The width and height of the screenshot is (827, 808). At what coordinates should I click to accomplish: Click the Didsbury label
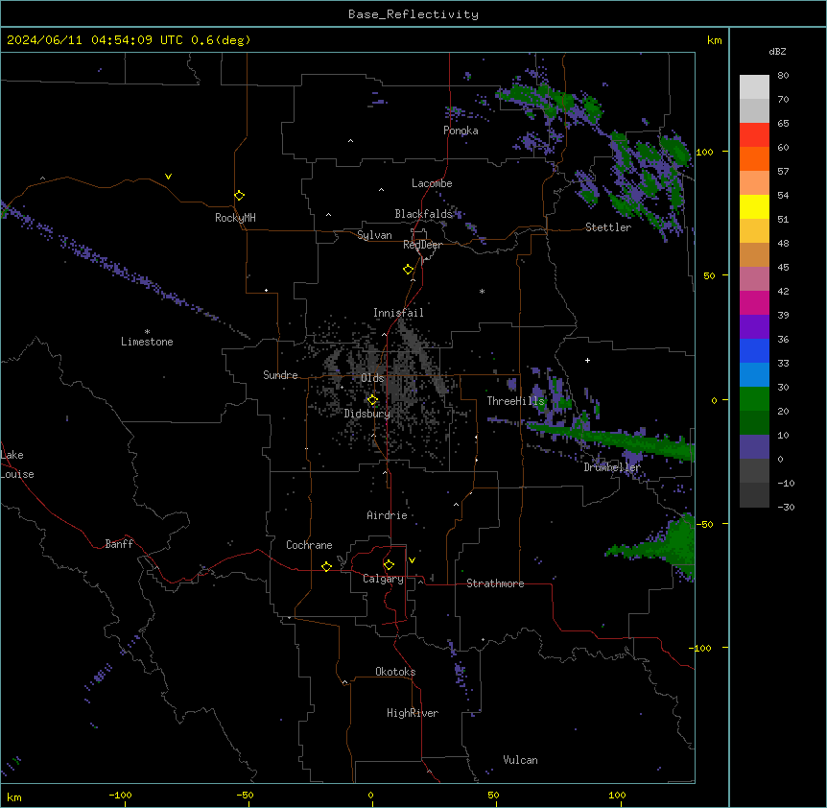point(367,414)
